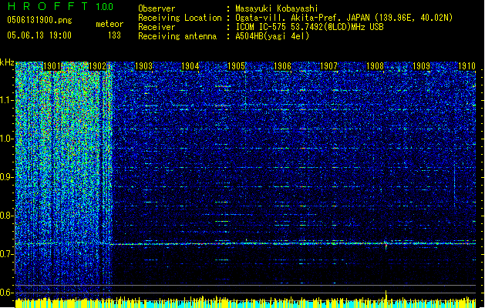Screen dimensions: 485x308
Task: Select the version number 1.00
Action: (x=104, y=6)
